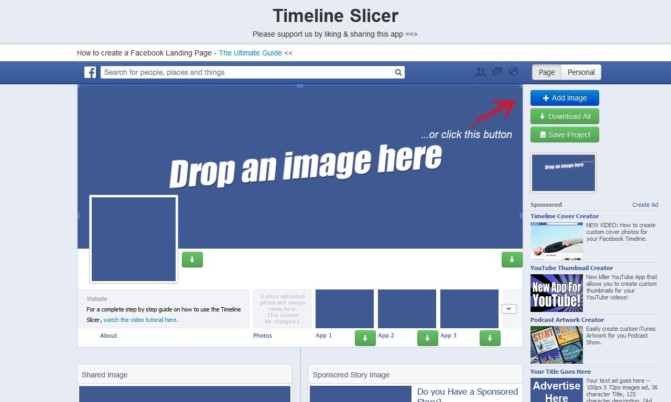Viewport: 671px width, 402px height.
Task: Download the cover image slice
Action: [x=512, y=260]
